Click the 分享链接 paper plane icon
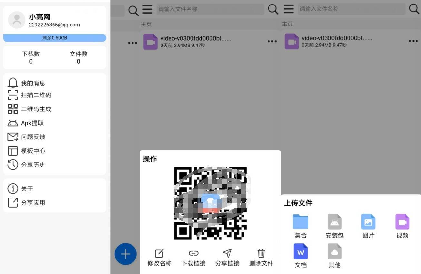 [227, 253]
